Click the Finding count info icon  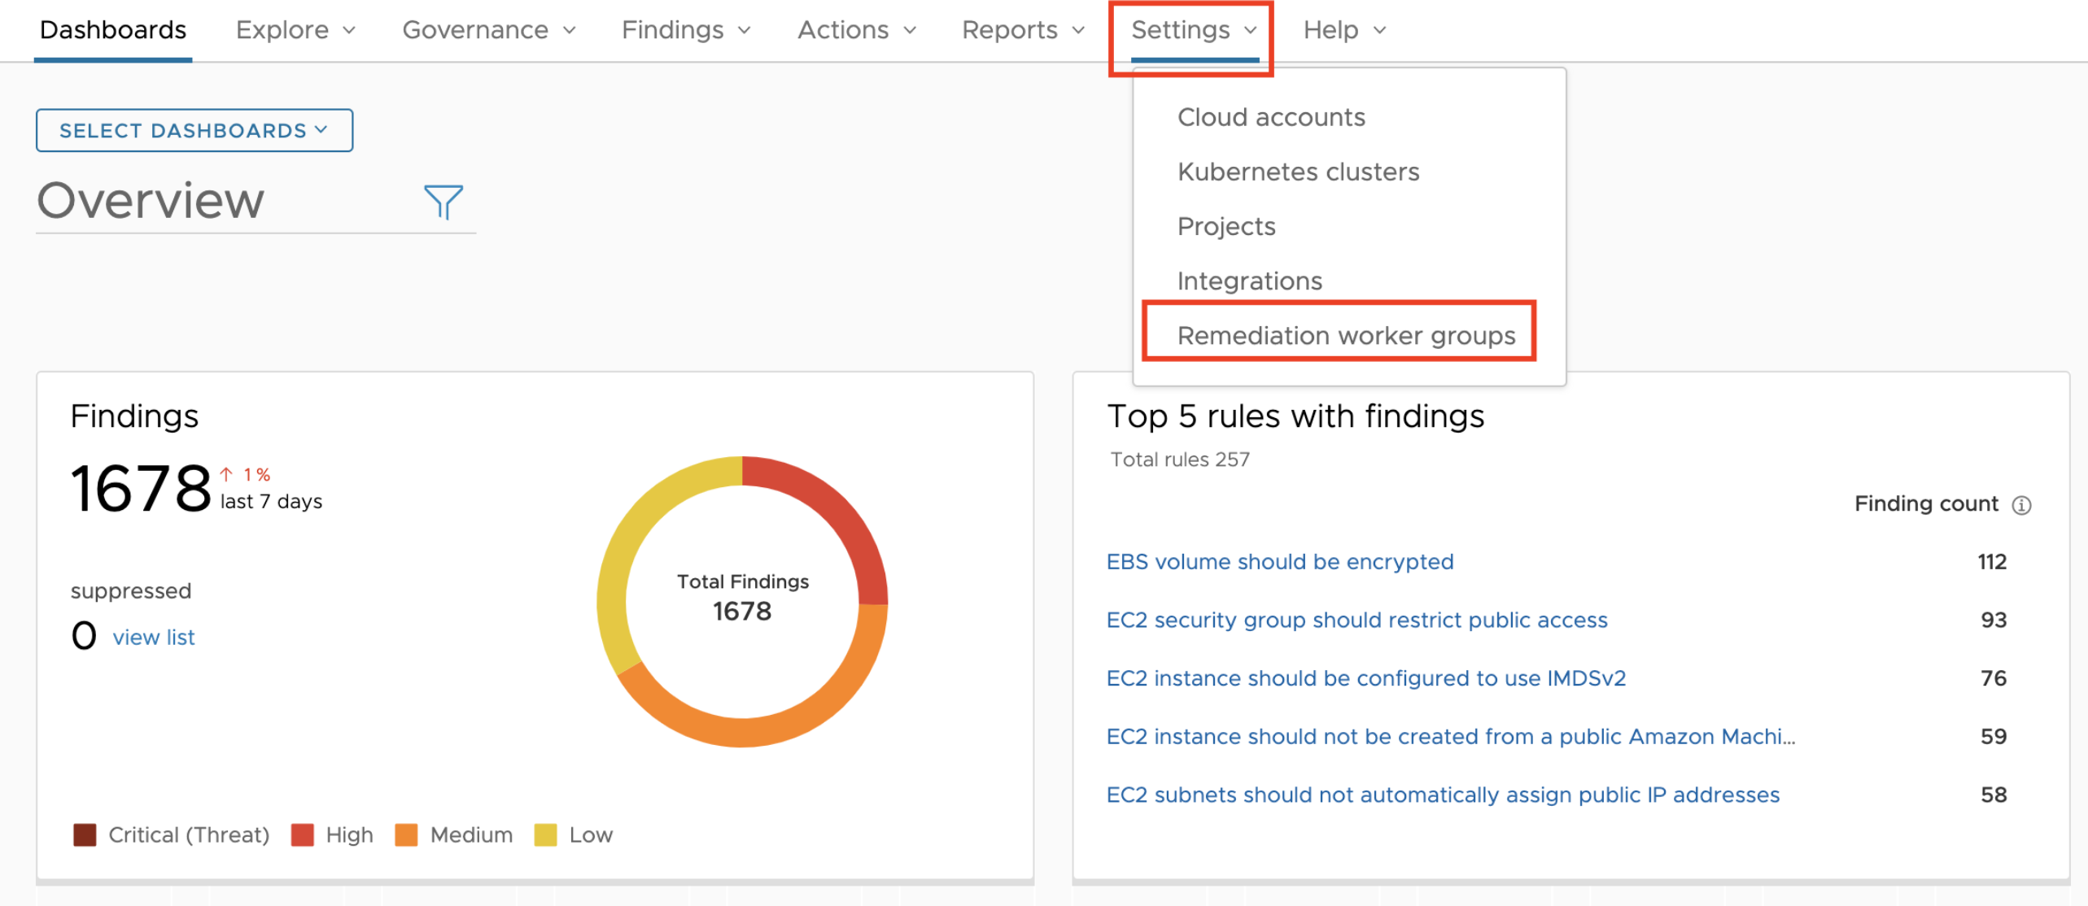[x=2021, y=505]
